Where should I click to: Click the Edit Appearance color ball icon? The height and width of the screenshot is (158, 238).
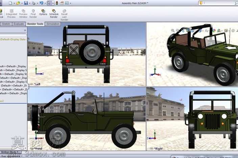coord(214,31)
